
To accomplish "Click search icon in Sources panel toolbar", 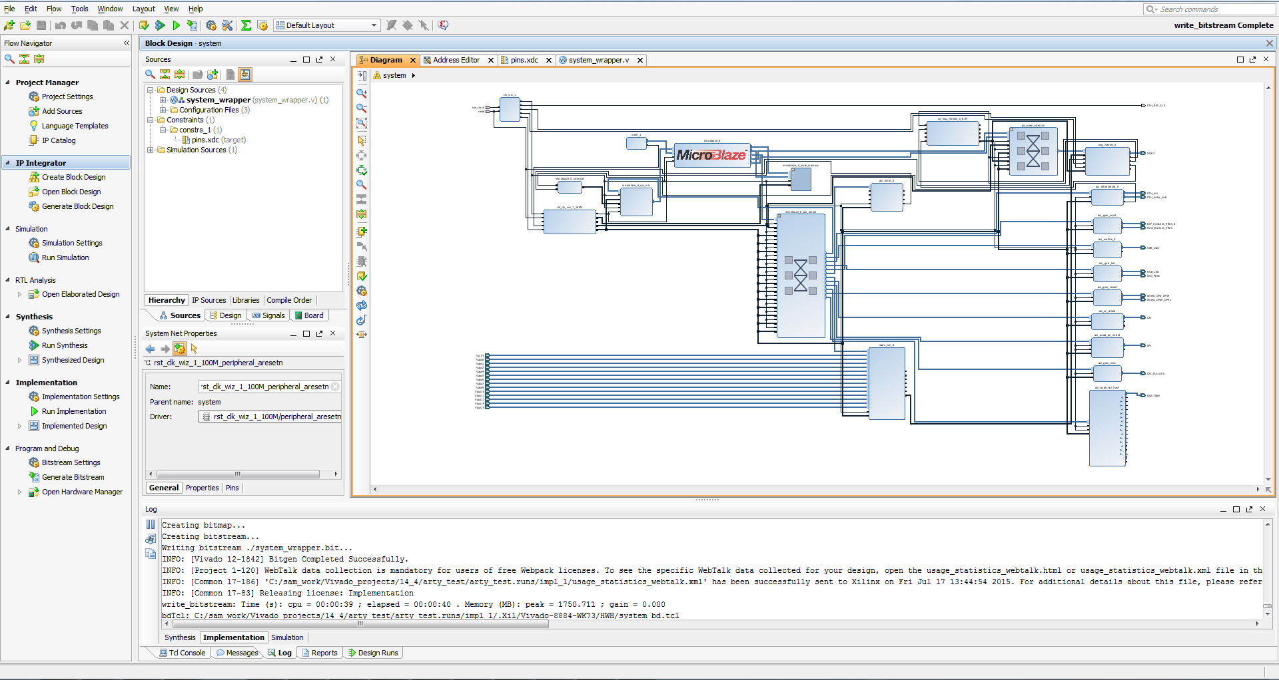I will click(150, 75).
